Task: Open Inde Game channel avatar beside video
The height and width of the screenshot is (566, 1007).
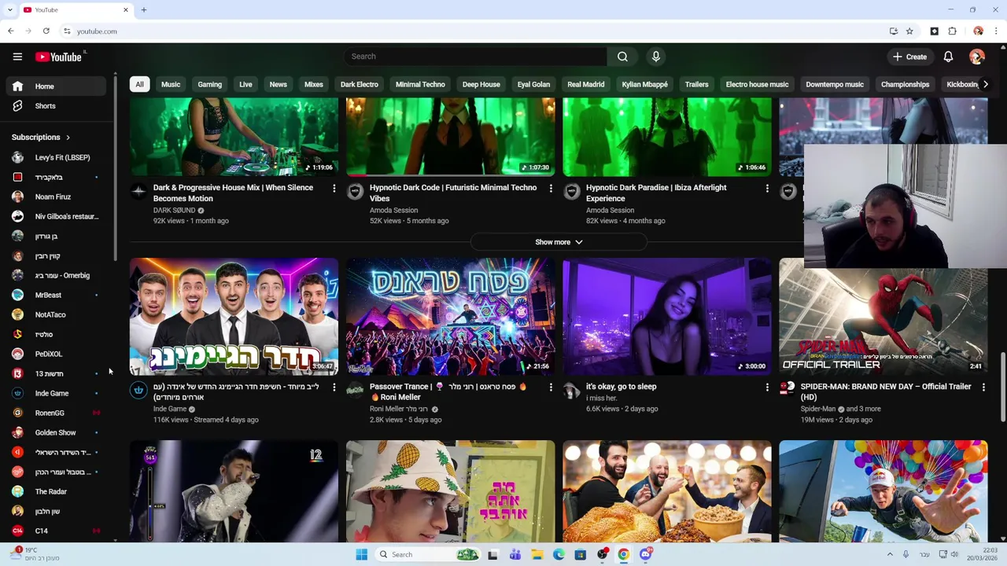Action: (138, 390)
